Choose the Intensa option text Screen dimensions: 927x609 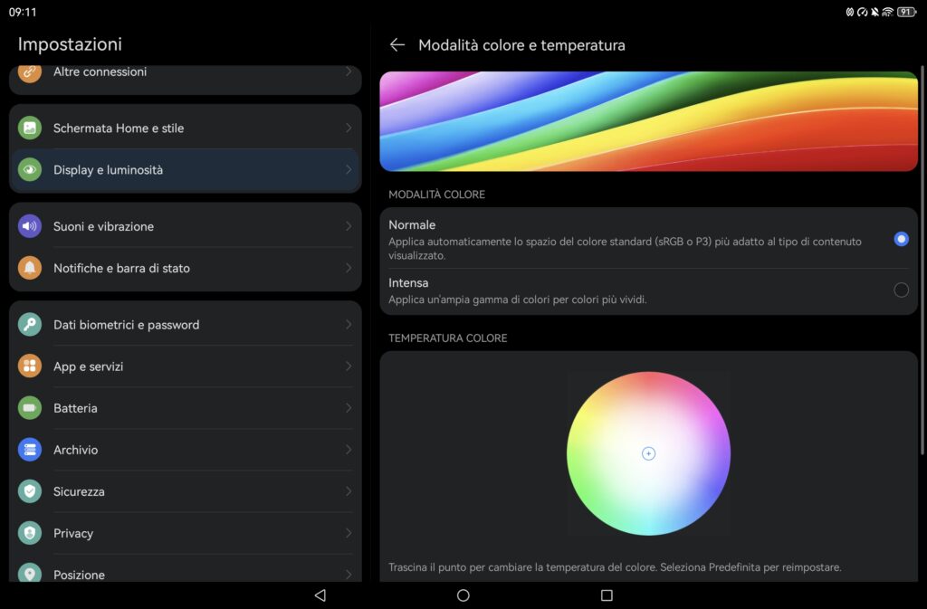pyautogui.click(x=409, y=283)
